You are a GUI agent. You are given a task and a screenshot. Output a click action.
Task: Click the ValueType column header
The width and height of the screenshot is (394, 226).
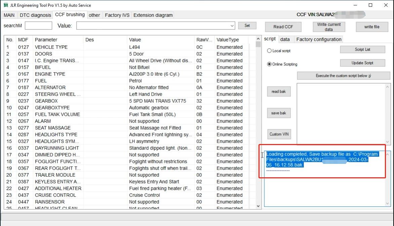point(231,40)
